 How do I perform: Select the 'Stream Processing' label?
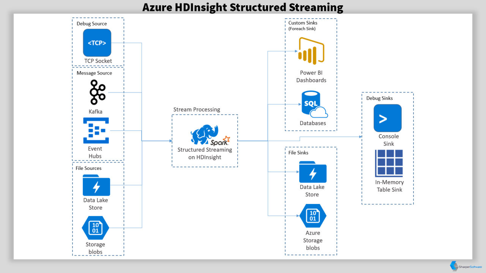tap(197, 110)
